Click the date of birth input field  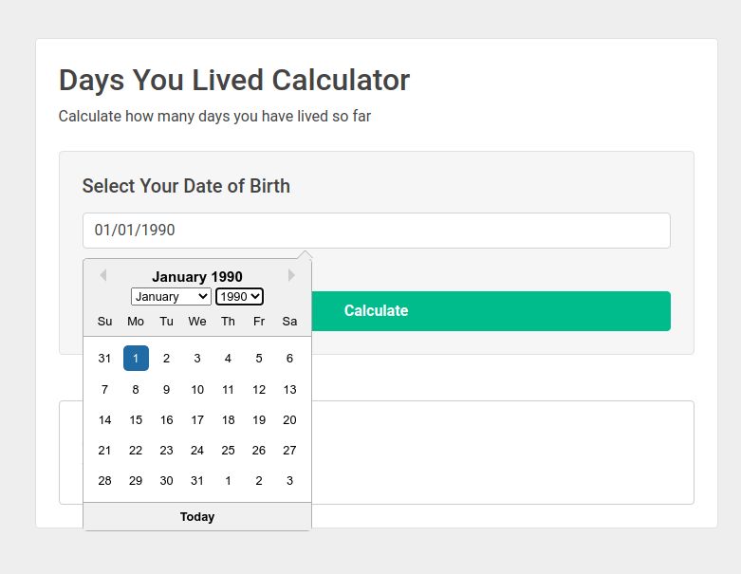point(376,231)
